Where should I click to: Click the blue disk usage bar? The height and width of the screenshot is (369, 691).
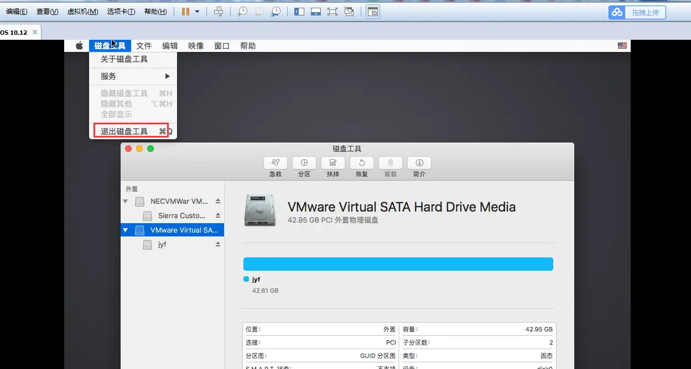coord(398,264)
